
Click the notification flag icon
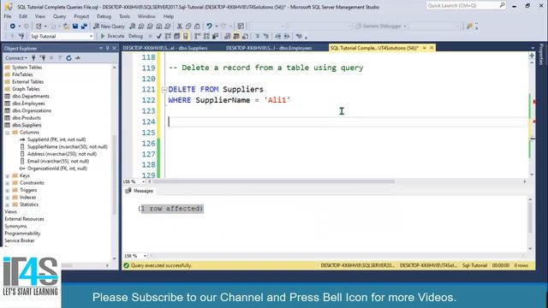[x=469, y=27]
